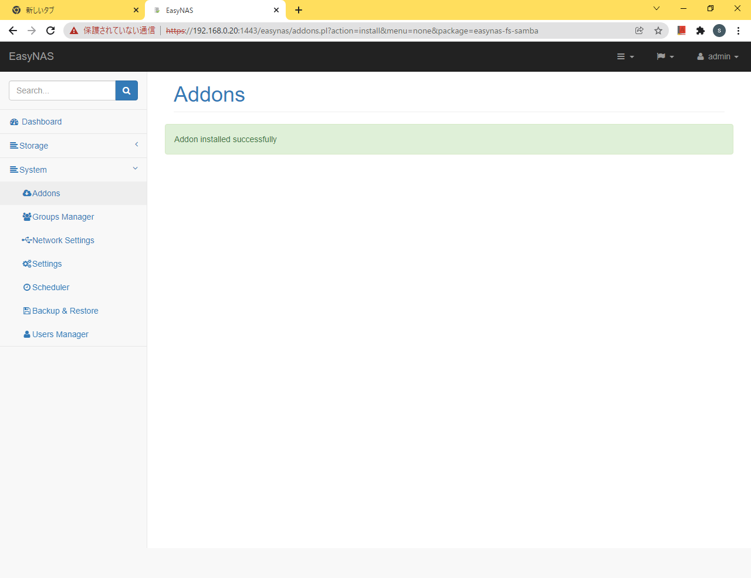Screen dimensions: 751x578
Task: Open the admin user dropdown
Action: (x=718, y=56)
